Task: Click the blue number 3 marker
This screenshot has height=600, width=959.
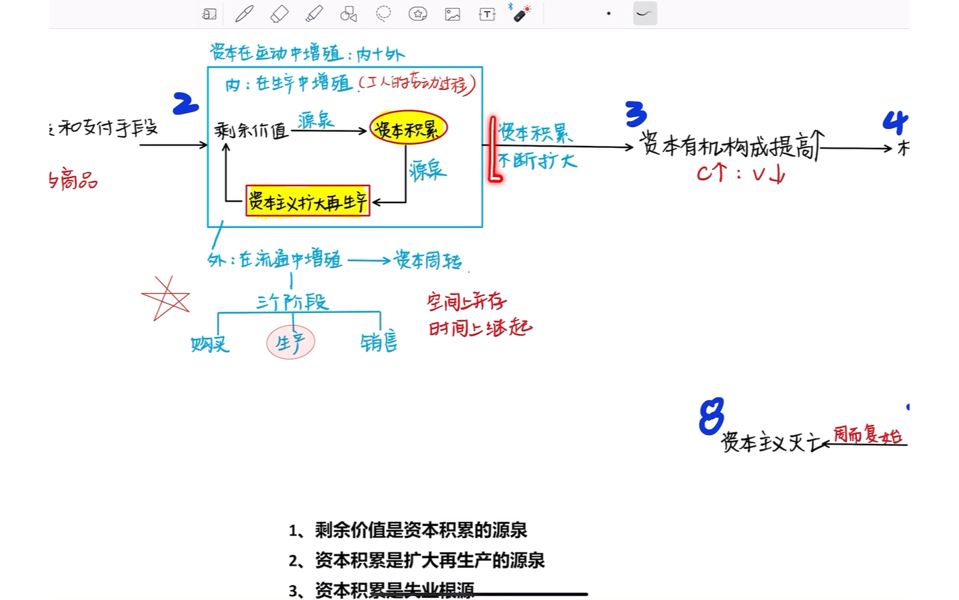Action: pos(636,114)
